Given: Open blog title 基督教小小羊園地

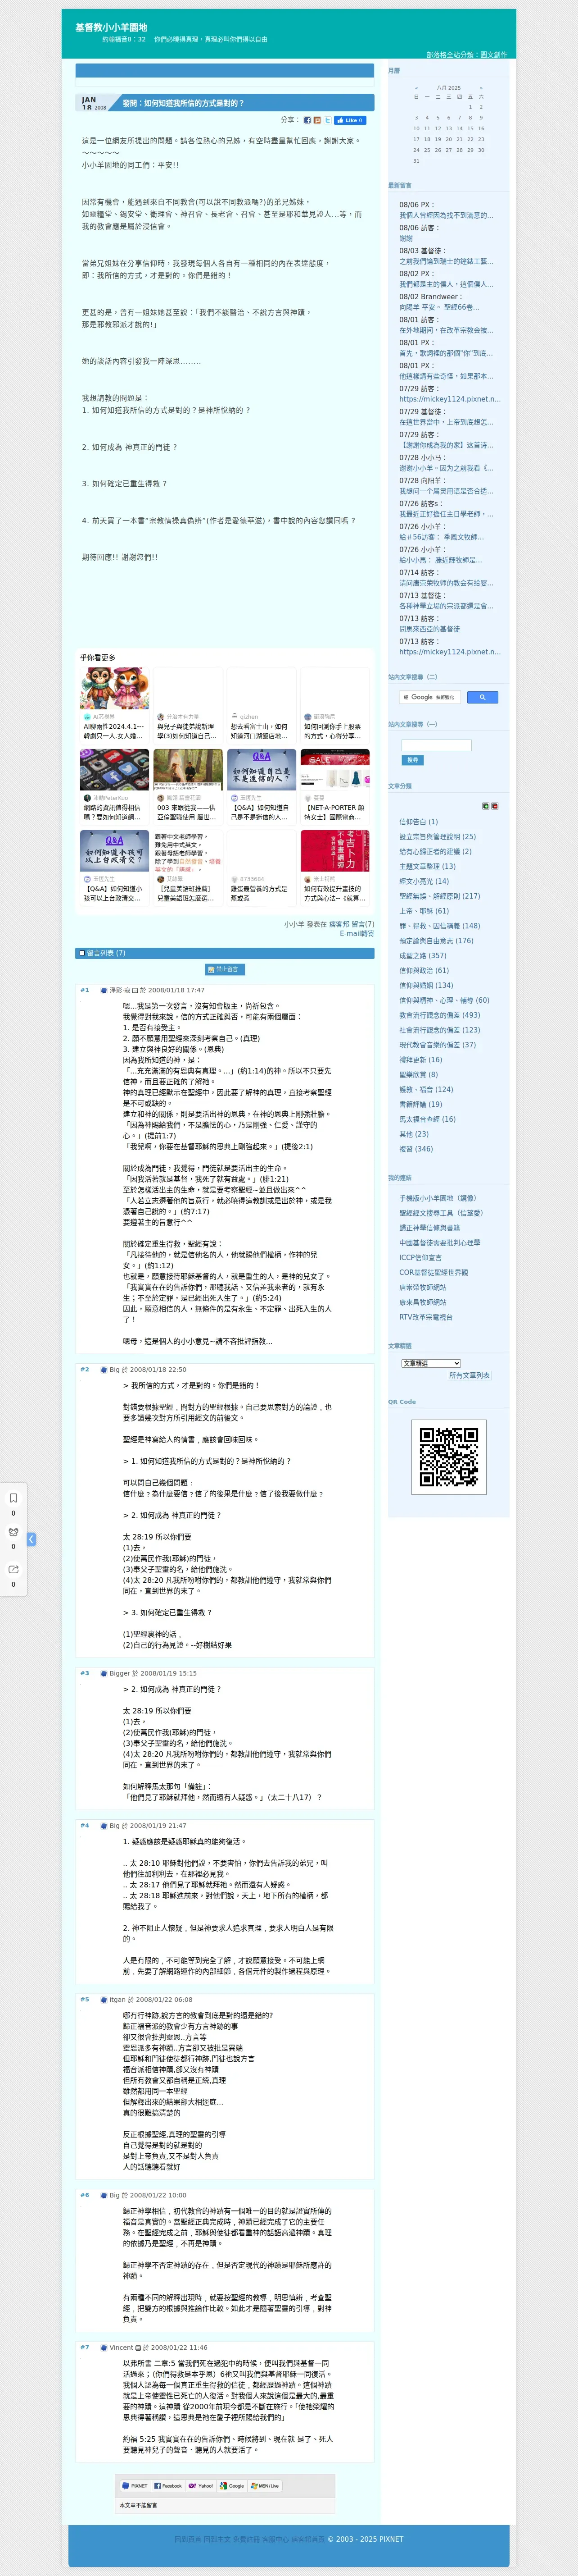Looking at the screenshot, I should coord(111,27).
